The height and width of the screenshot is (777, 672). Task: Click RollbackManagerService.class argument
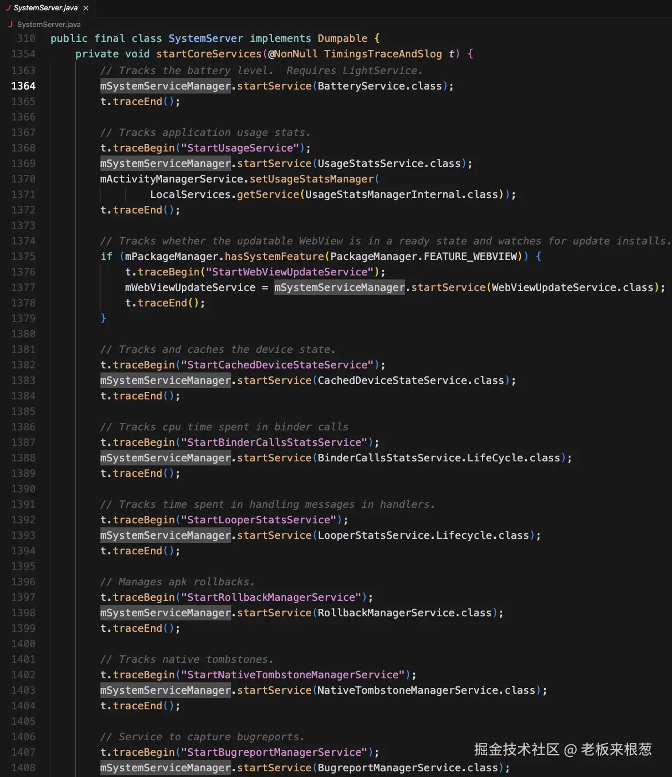coord(405,613)
